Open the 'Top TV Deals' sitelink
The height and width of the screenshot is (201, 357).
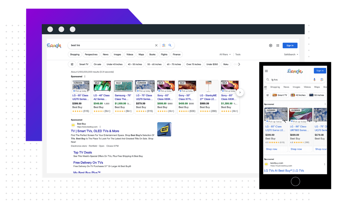pos(83,153)
